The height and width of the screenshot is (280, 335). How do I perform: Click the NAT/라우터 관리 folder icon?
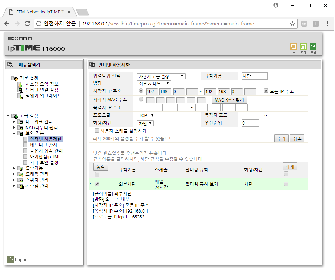20,128
